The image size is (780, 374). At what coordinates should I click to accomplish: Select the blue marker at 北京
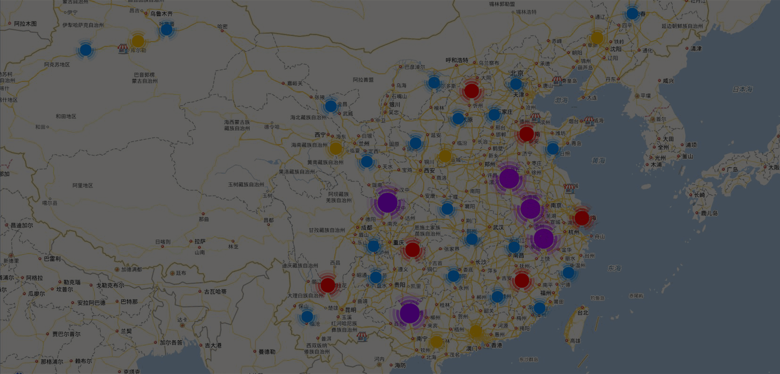click(516, 84)
